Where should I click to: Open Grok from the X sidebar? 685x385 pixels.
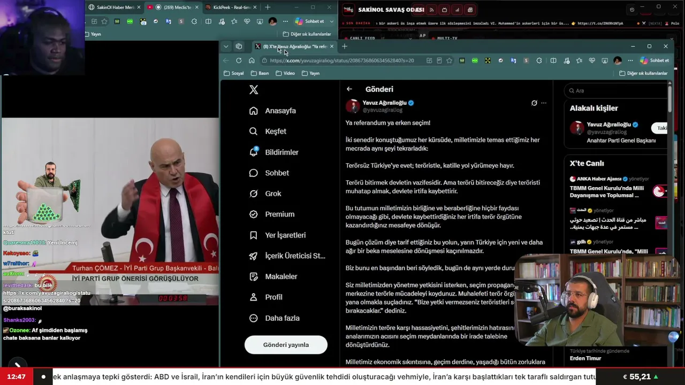(265, 194)
